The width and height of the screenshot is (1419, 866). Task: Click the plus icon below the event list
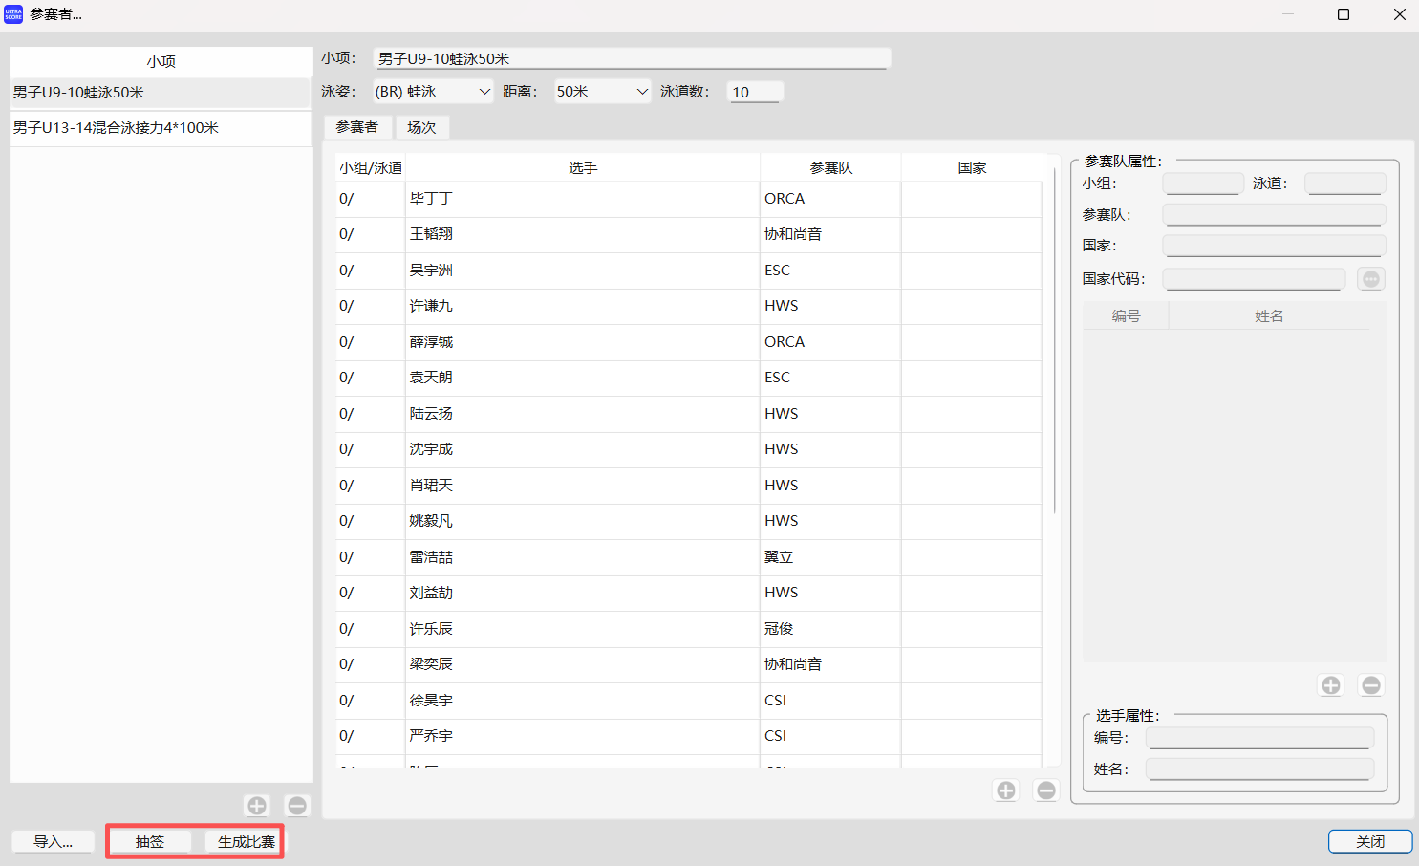(x=256, y=806)
